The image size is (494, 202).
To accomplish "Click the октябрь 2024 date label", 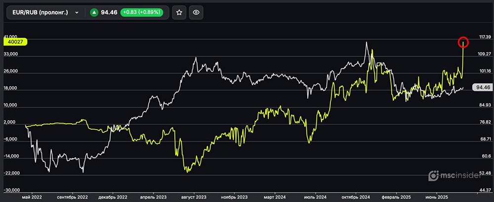I will (x=356, y=197).
